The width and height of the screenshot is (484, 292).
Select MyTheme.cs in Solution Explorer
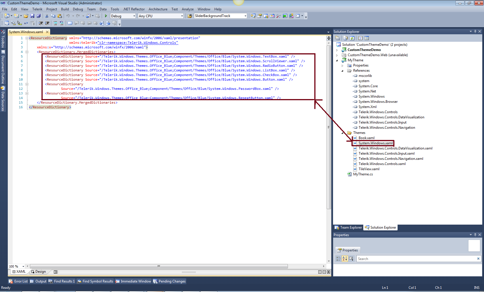[363, 174]
